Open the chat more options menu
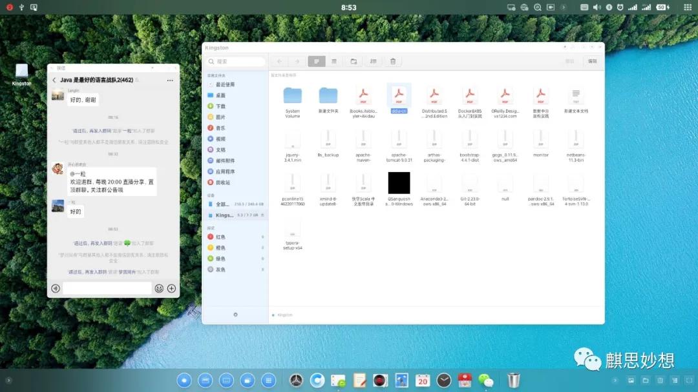This screenshot has width=698, height=392. pos(170,80)
